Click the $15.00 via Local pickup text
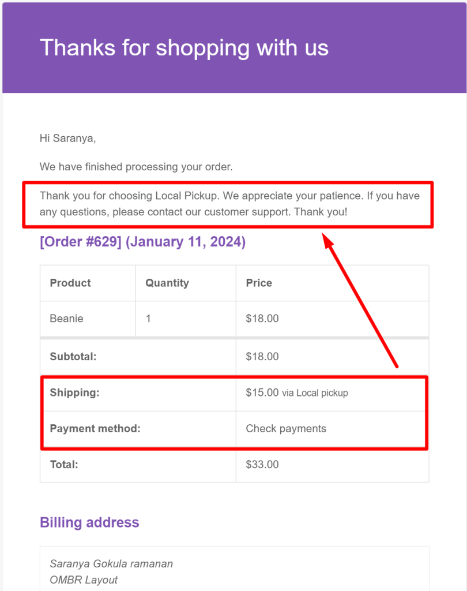The width and height of the screenshot is (467, 591). (297, 392)
